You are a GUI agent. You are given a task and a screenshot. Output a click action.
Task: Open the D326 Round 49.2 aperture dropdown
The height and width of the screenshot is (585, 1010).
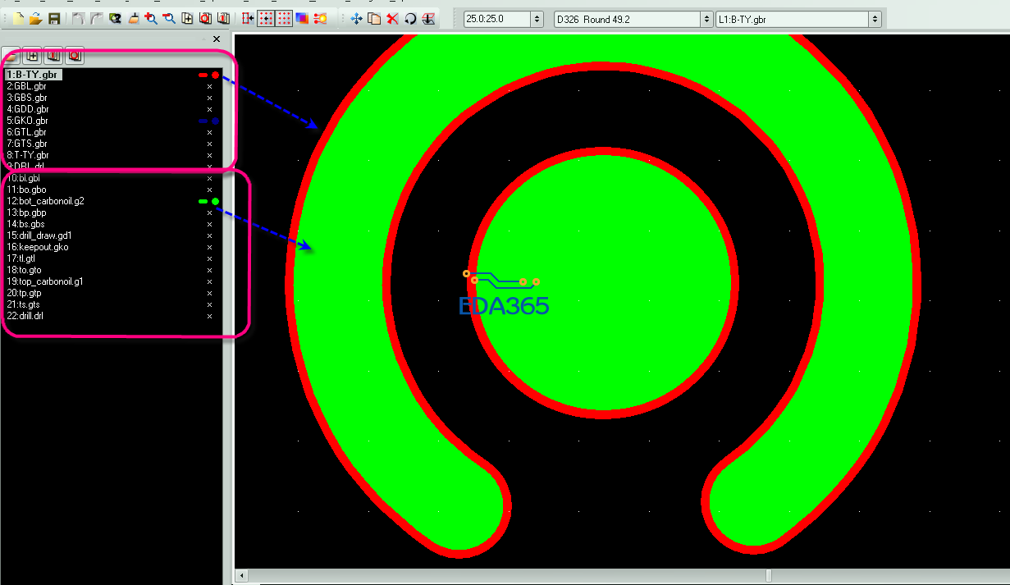[x=707, y=18]
